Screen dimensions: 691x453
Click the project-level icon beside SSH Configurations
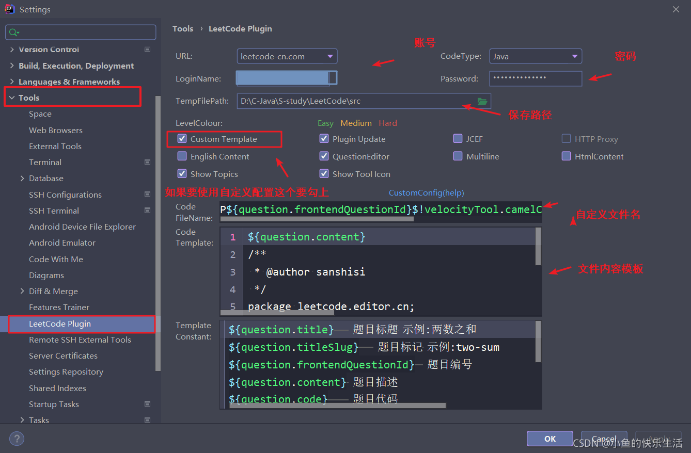(x=147, y=195)
